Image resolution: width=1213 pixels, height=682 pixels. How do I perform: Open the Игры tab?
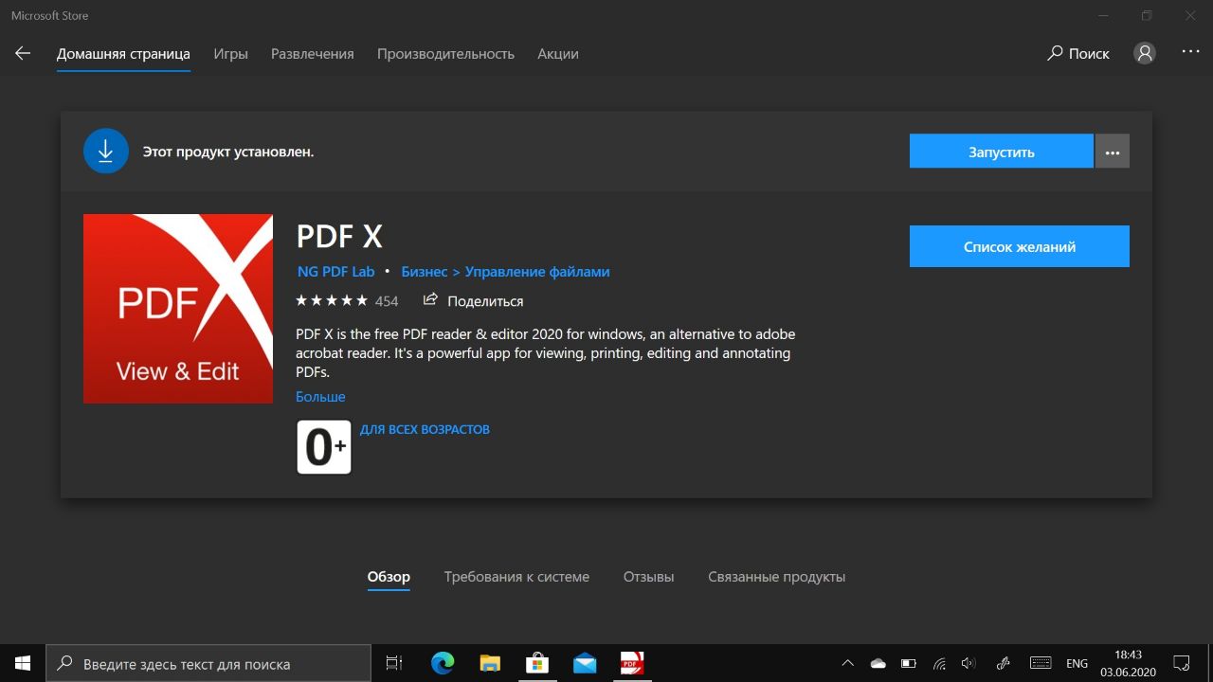point(230,54)
